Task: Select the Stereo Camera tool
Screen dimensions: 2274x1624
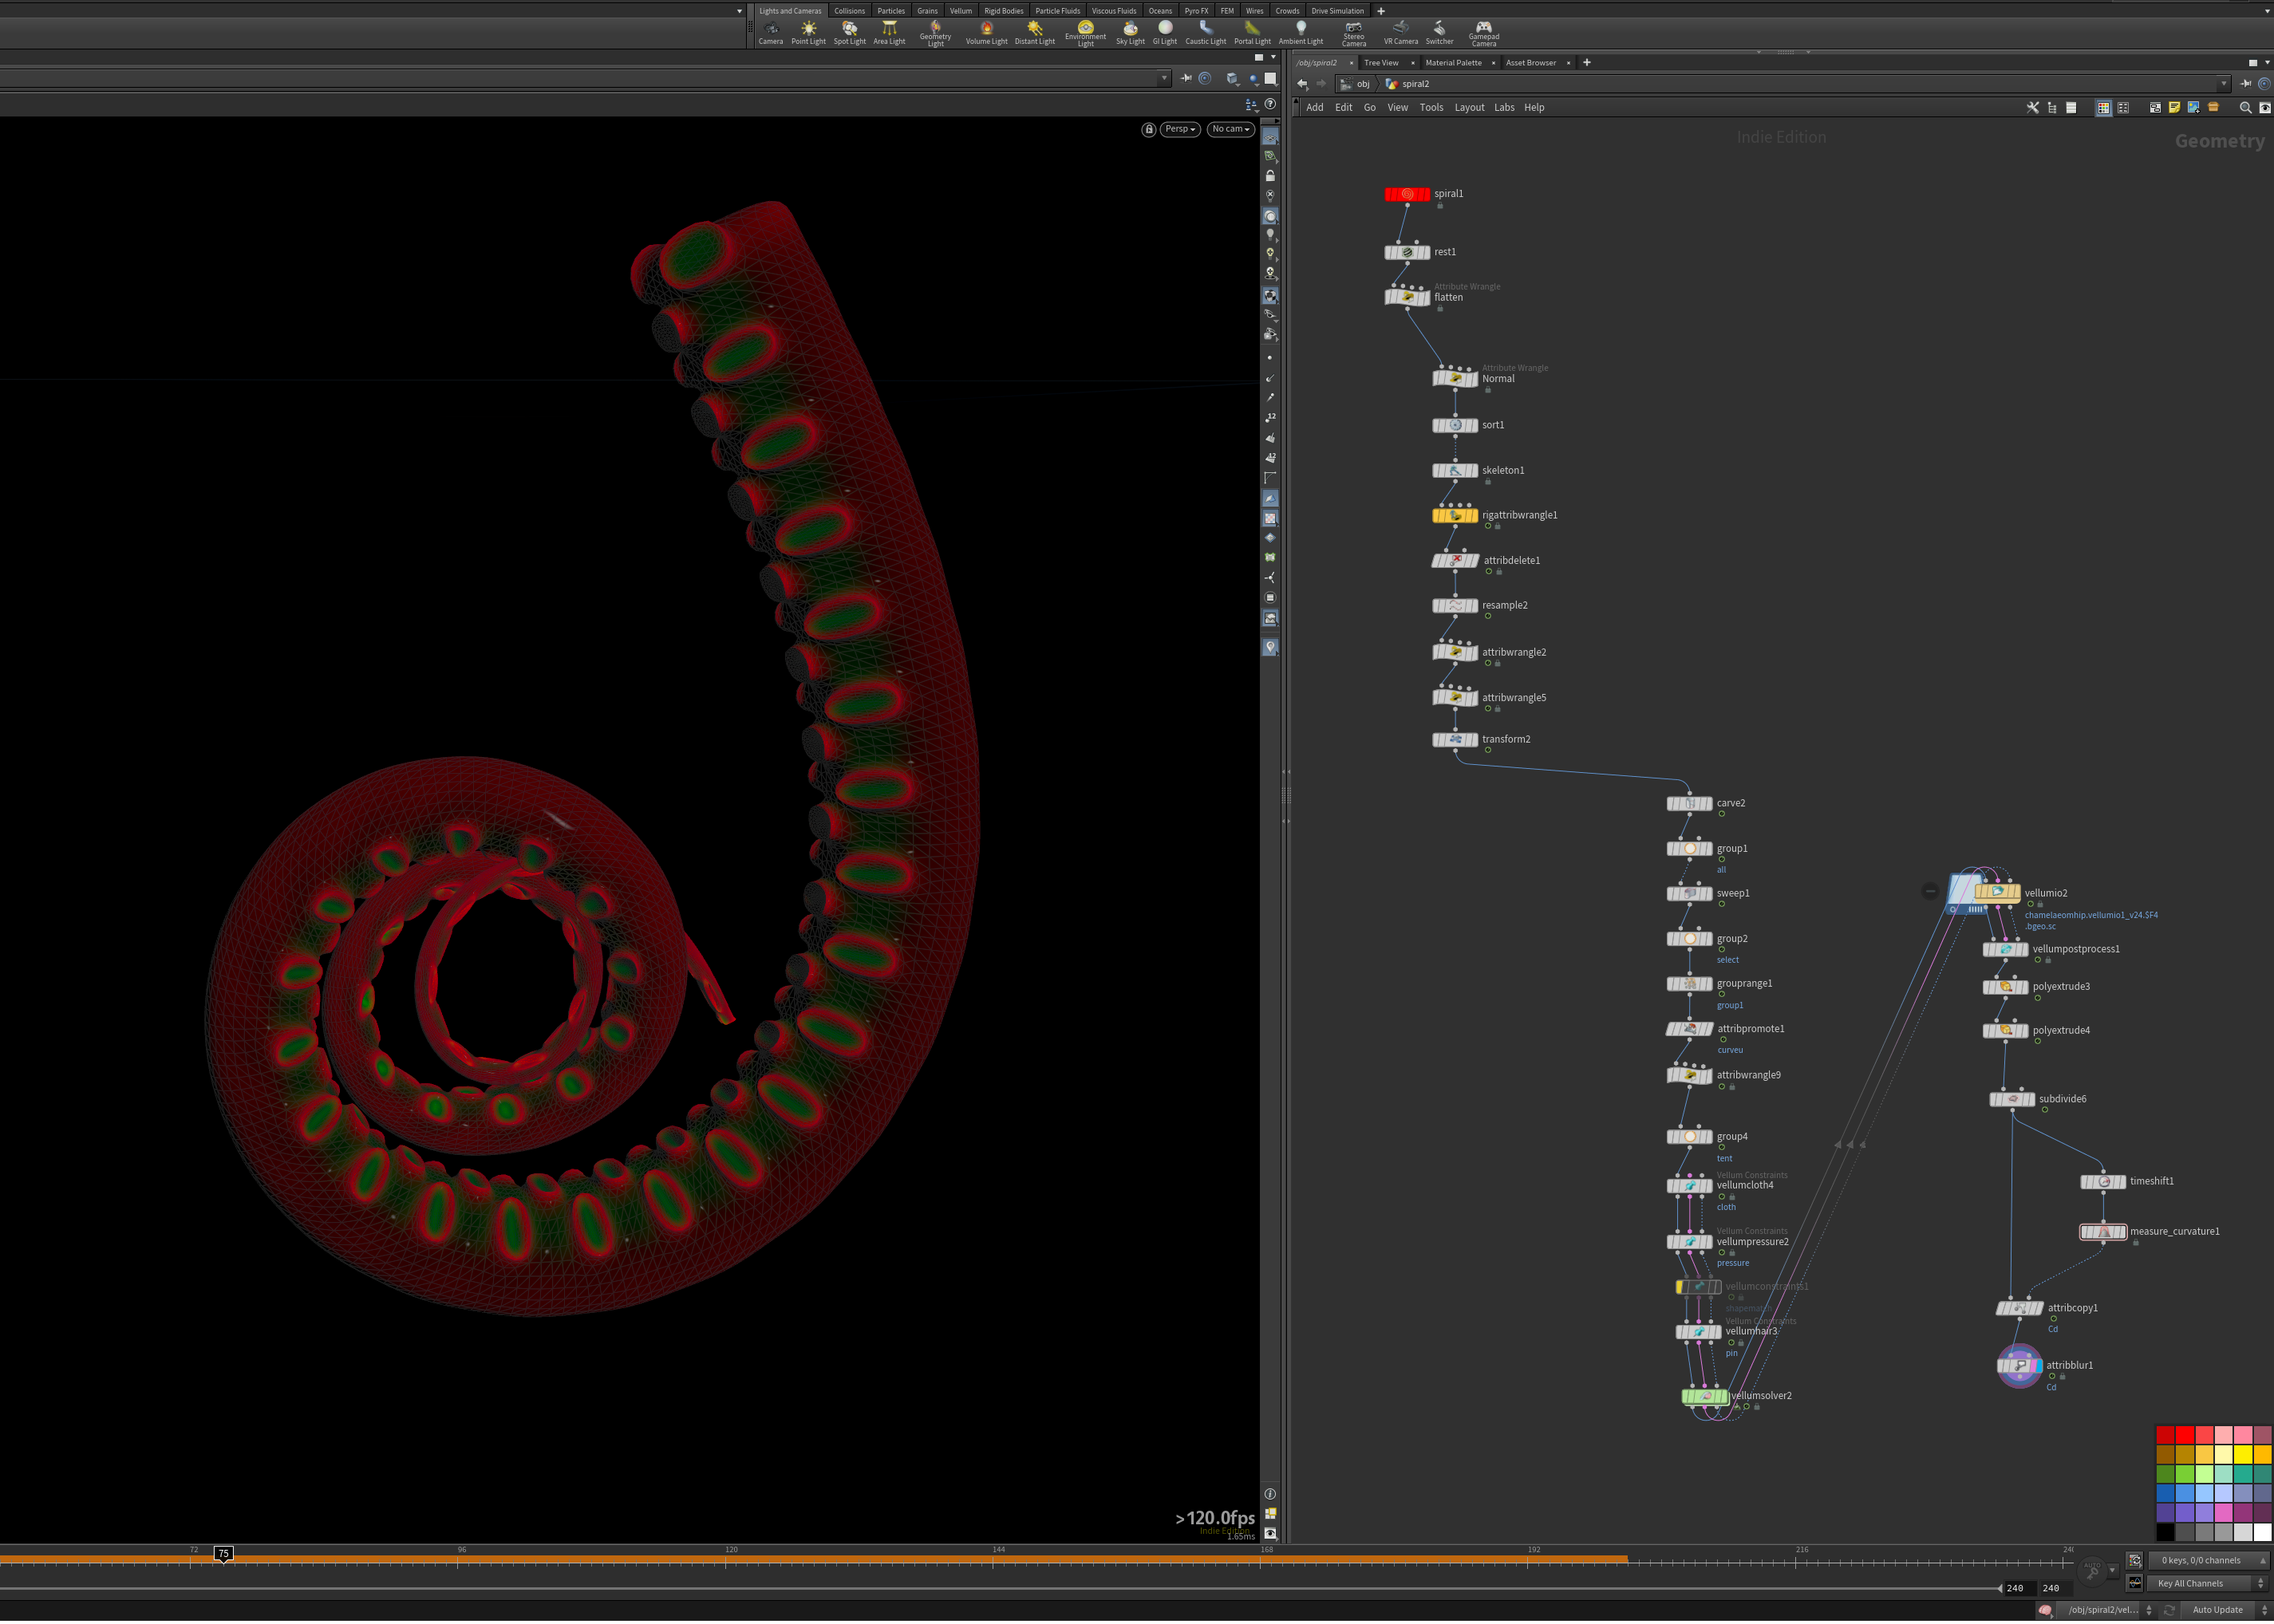Action: pyautogui.click(x=1353, y=34)
